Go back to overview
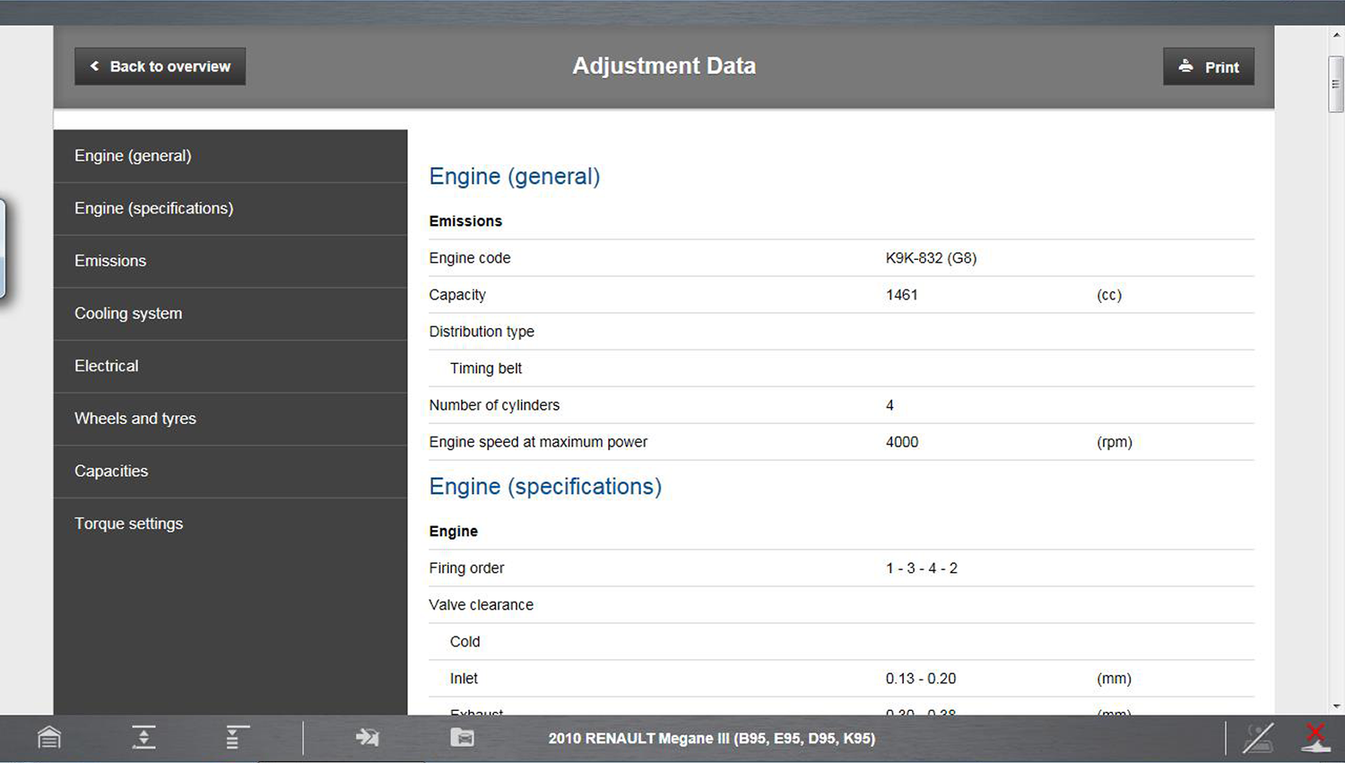1345x763 pixels. [160, 66]
